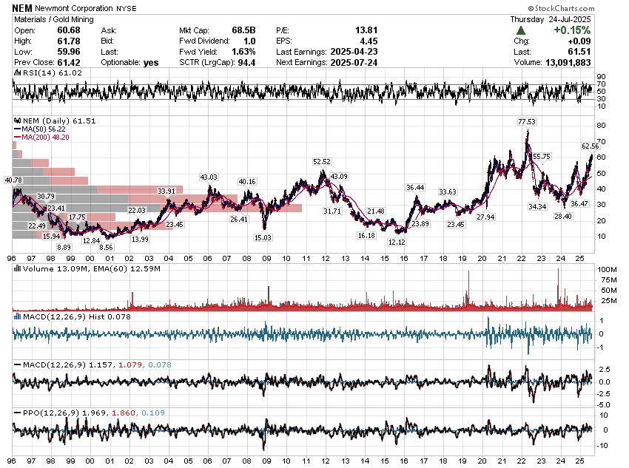Click the green up-arrow change indicator

coord(521,30)
